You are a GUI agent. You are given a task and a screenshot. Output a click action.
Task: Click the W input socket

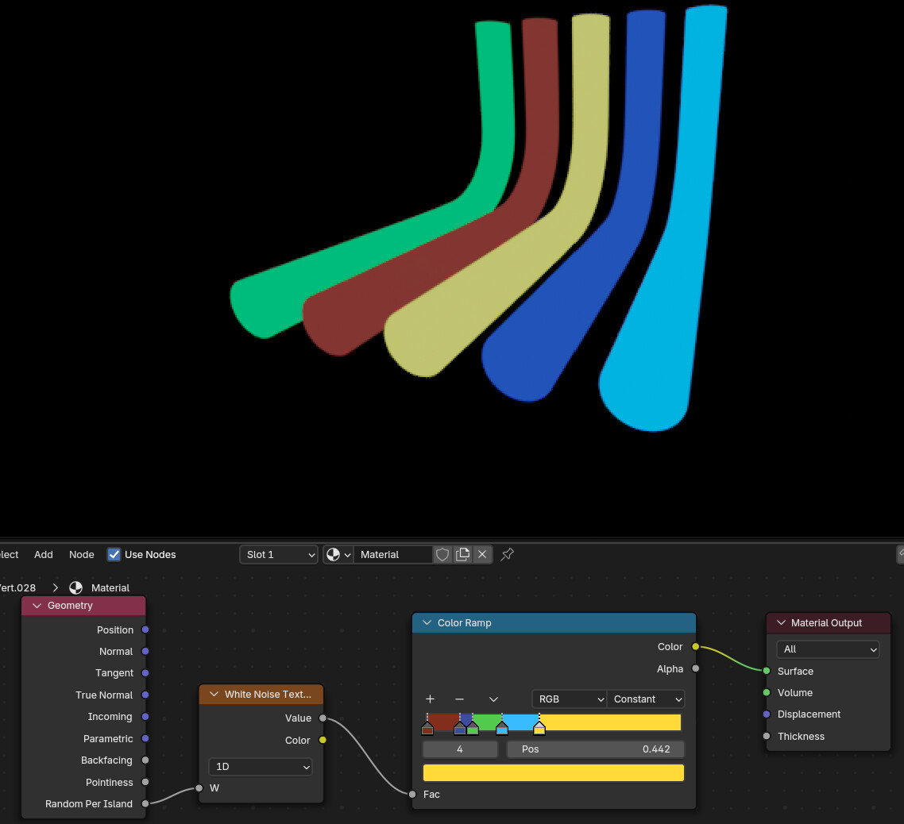click(199, 787)
